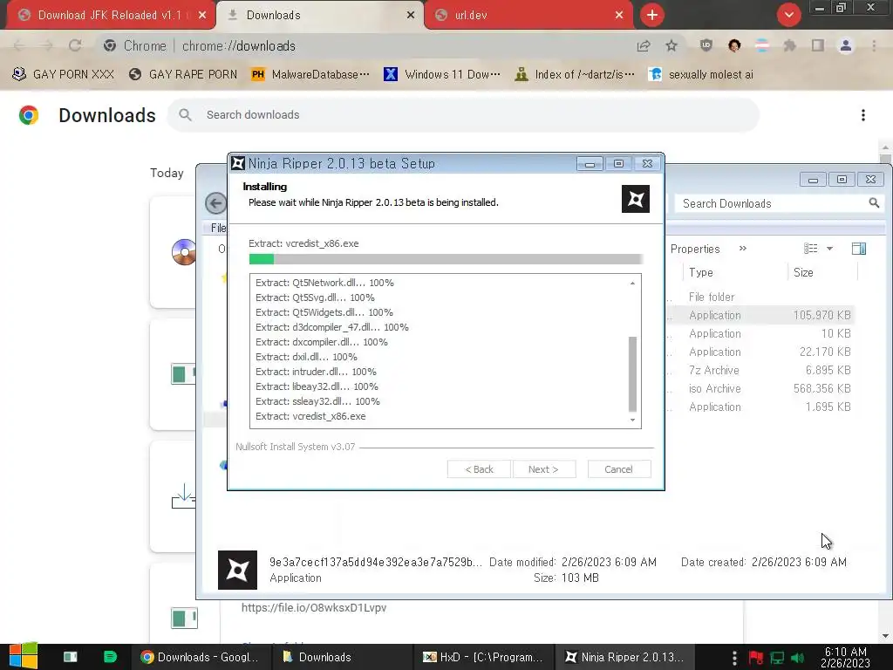Image resolution: width=893 pixels, height=670 pixels.
Task: Click disc image icon in downloads list
Action: pos(183,252)
